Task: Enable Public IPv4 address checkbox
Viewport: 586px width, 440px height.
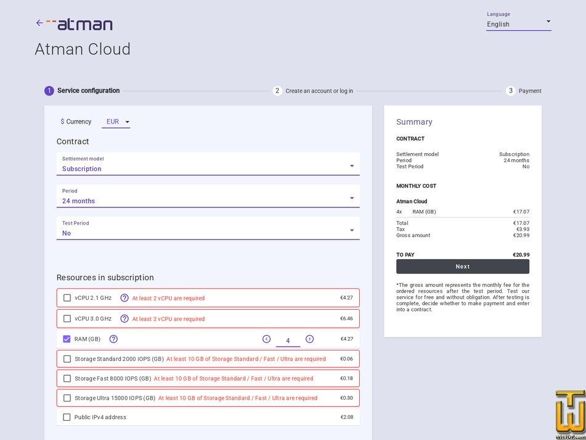Action: point(67,417)
